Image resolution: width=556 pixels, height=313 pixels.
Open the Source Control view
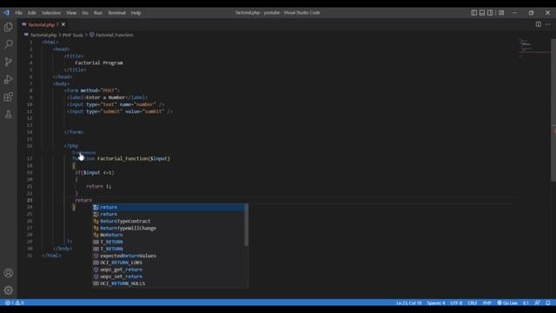coord(9,62)
